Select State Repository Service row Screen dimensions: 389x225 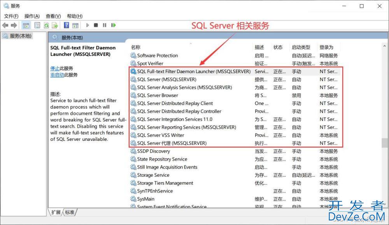(x=235, y=159)
